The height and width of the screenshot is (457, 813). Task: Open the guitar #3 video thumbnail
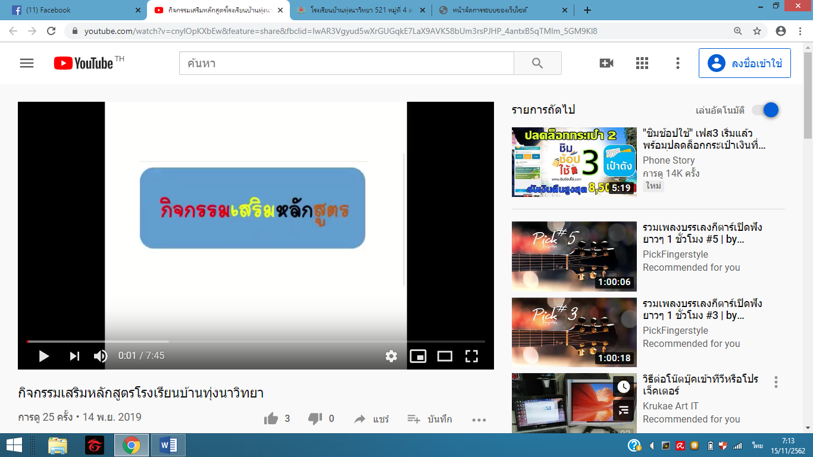(574, 332)
